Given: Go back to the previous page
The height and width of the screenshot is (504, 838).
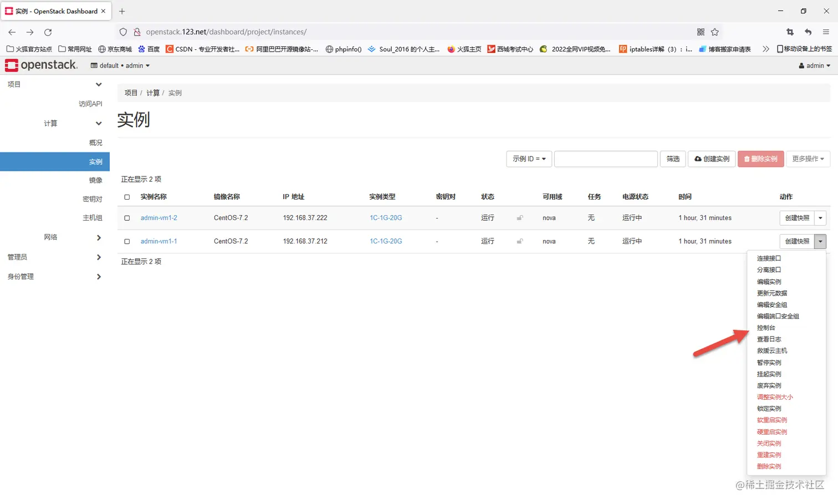Looking at the screenshot, I should coord(12,32).
